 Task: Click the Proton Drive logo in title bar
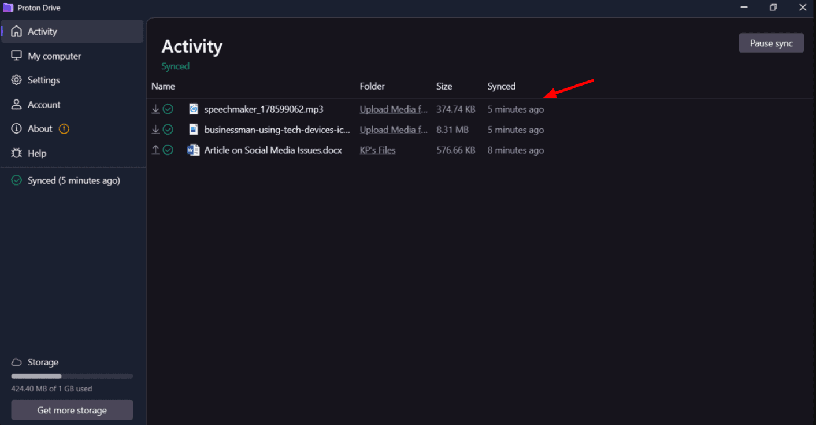8,8
